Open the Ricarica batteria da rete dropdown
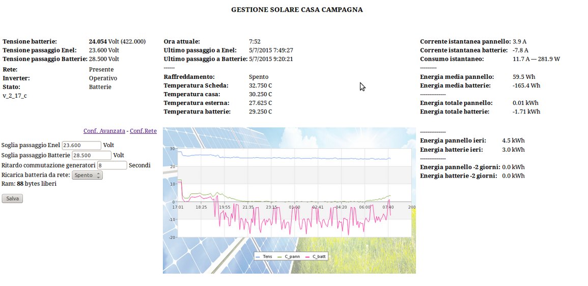The width and height of the screenshot is (588, 286). 87,175
